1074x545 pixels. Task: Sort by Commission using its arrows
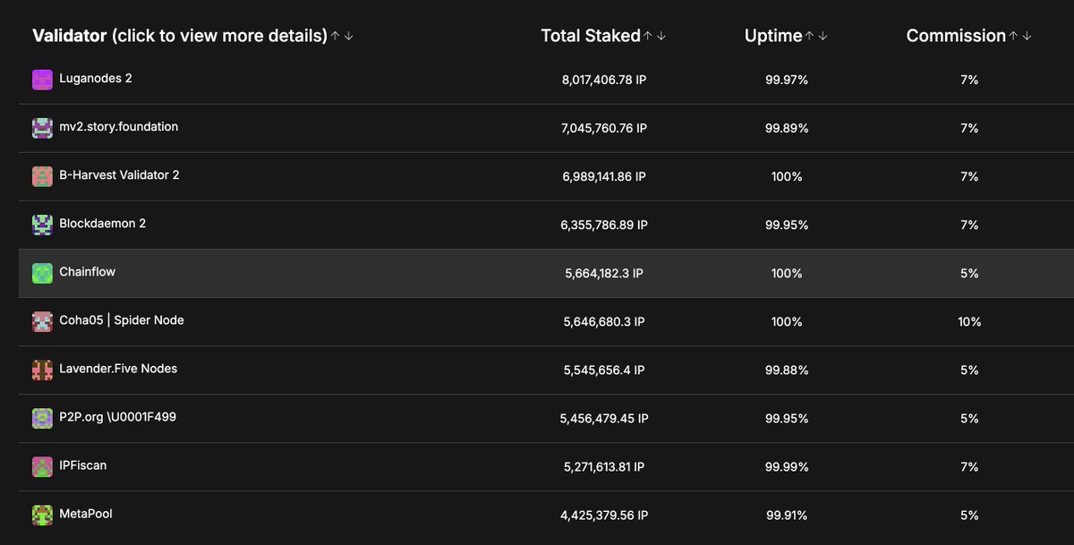1020,36
